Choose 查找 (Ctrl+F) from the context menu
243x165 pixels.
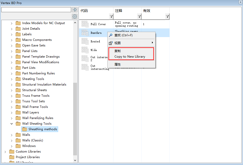131,35
